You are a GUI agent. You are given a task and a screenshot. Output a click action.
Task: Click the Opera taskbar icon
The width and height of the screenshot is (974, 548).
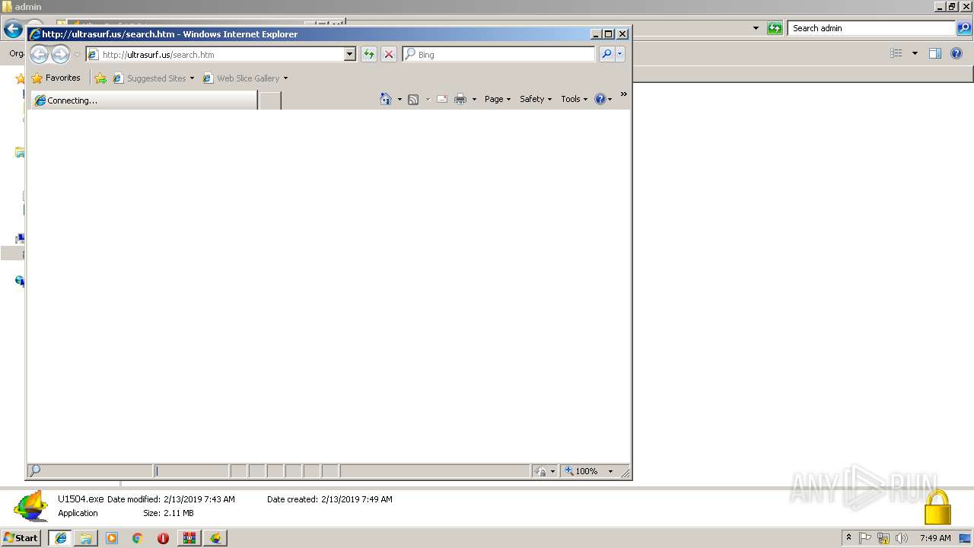tap(163, 538)
